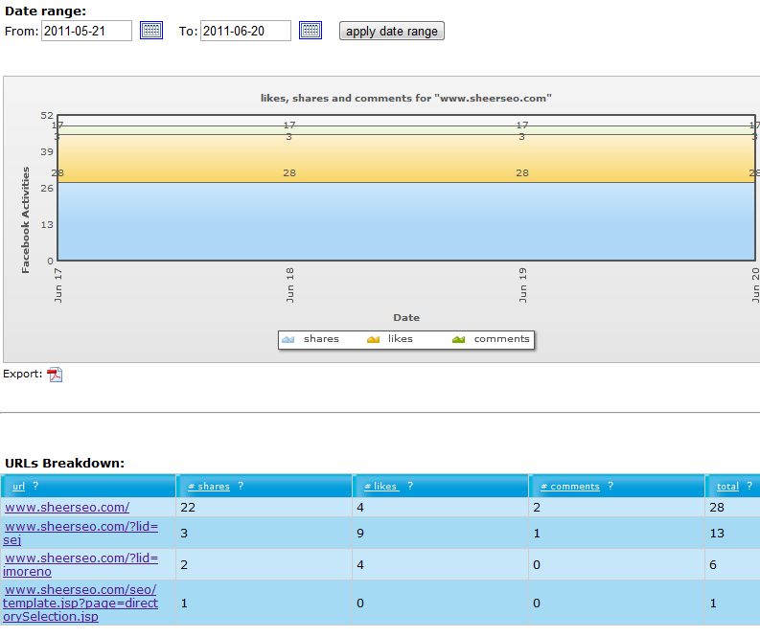Click the chart title text
Screen dimensions: 760x638
[406, 98]
